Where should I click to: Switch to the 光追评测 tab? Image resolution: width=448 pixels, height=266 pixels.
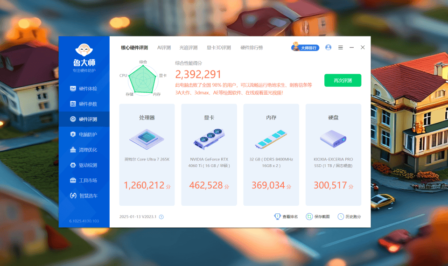point(188,48)
